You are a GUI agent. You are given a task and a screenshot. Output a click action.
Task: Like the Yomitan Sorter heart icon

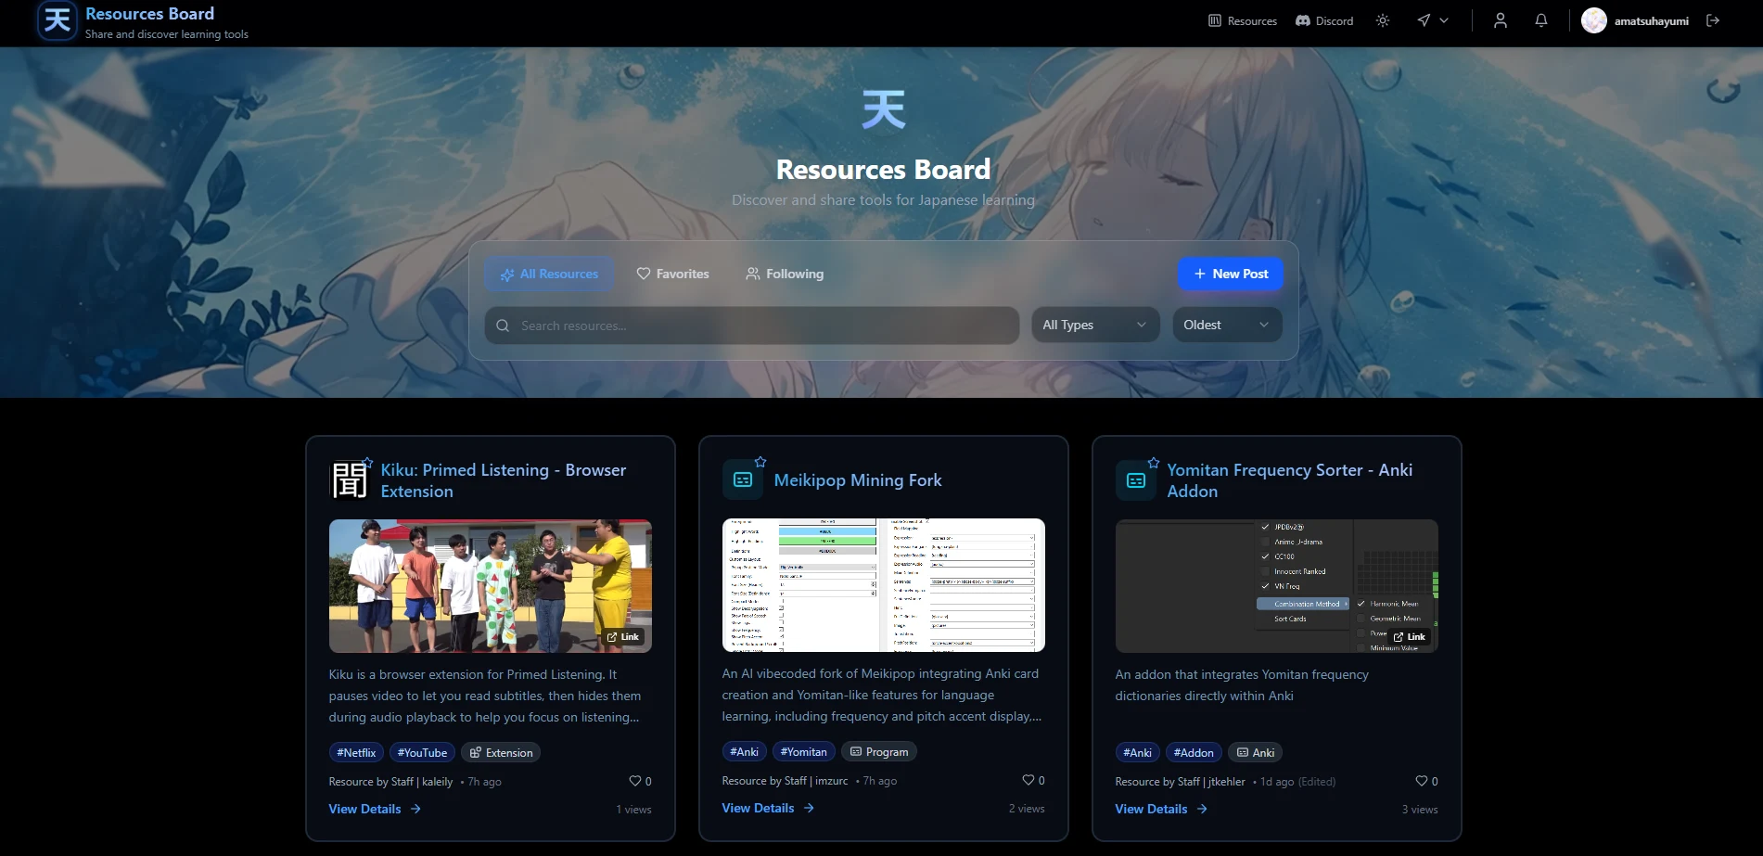coord(1422,781)
